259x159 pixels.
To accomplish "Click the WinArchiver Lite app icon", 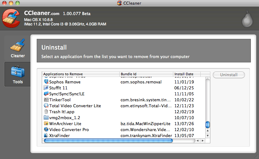I will click(46, 124).
